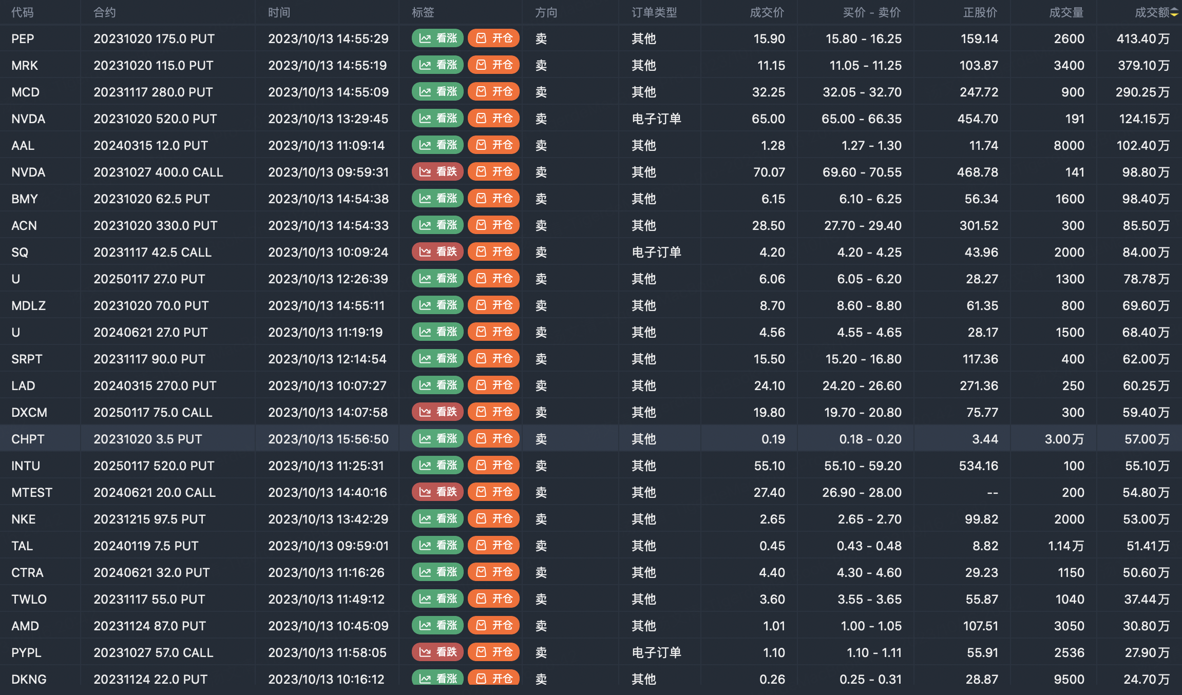Click TAL volume 1.14万
This screenshot has height=695, width=1182.
(1066, 546)
